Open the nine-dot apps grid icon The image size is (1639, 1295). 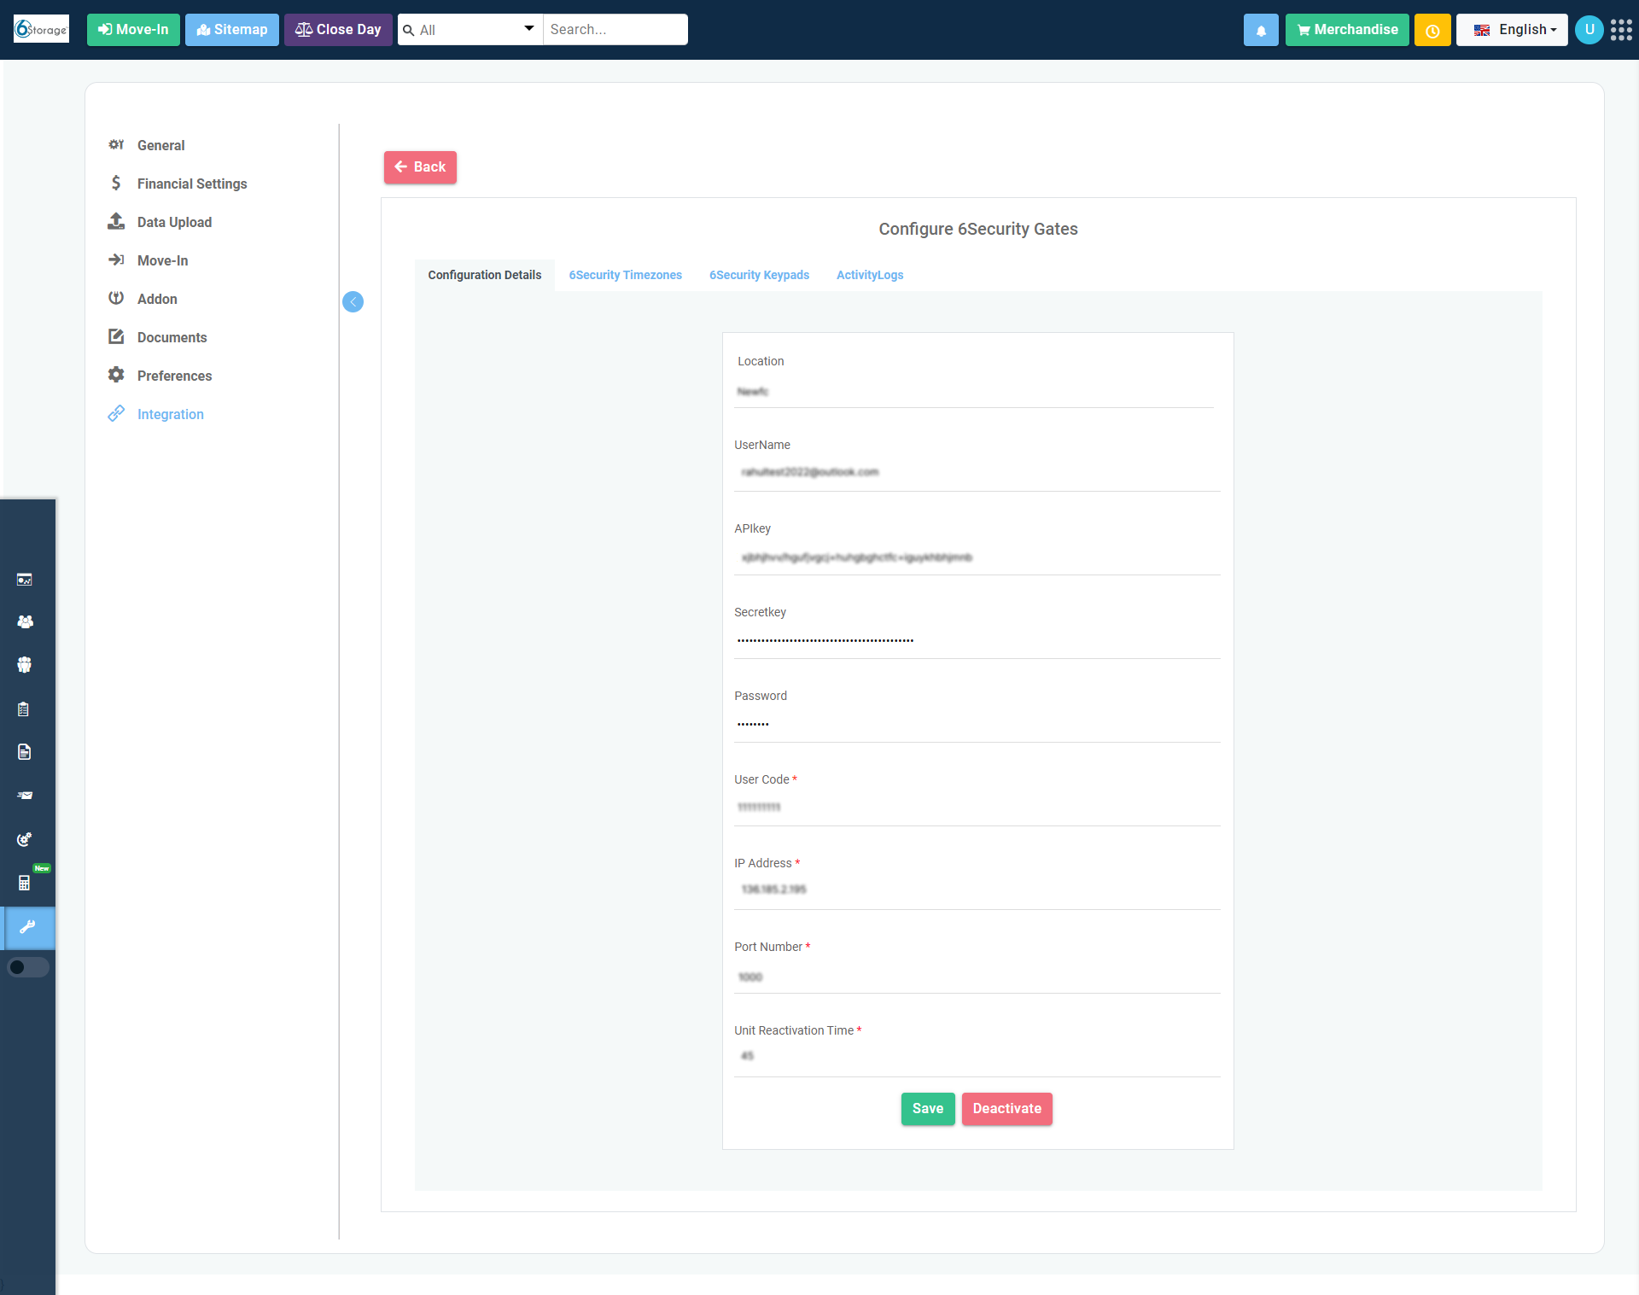click(x=1621, y=30)
